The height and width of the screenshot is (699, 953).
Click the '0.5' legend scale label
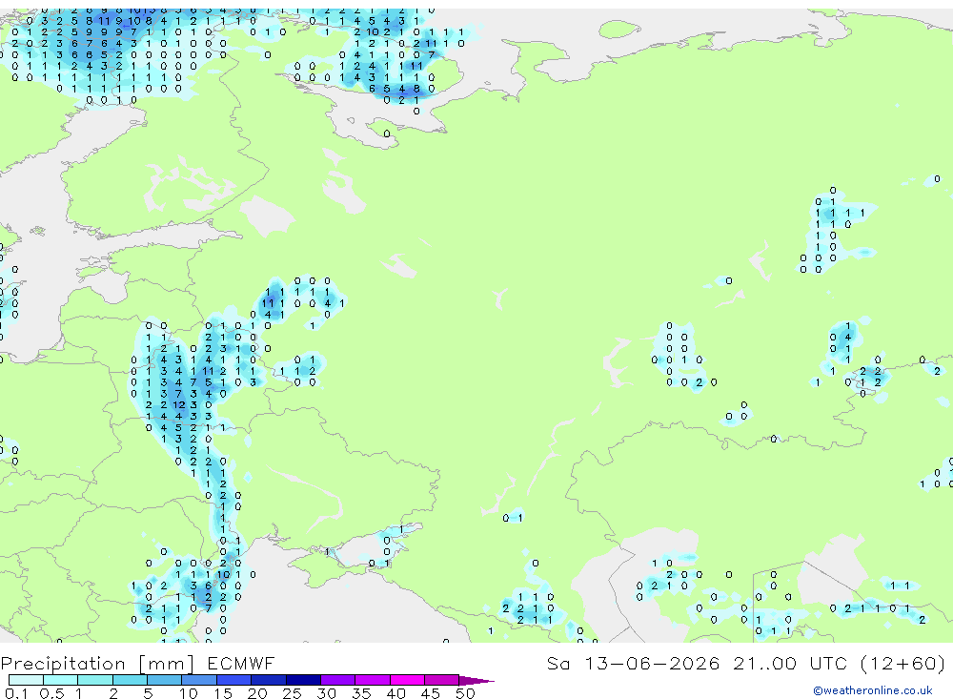[51, 693]
